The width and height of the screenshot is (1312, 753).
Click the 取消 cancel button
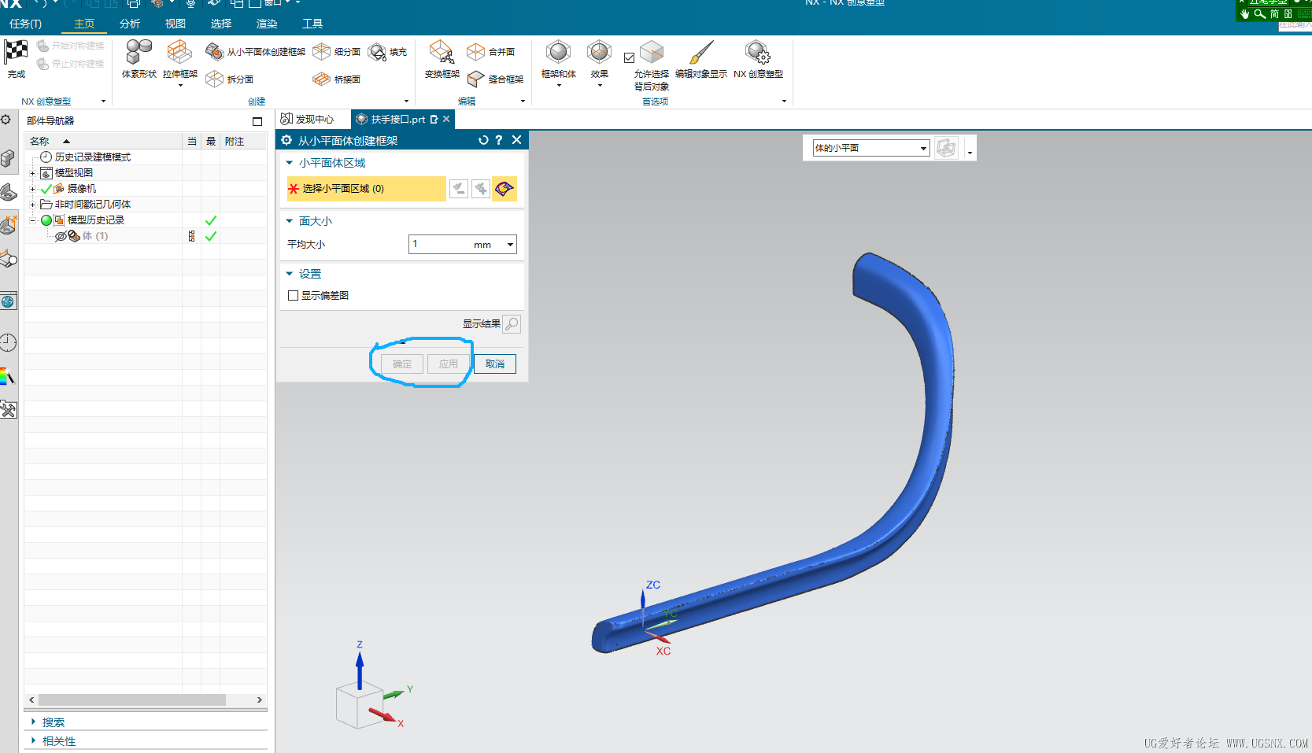tap(495, 364)
